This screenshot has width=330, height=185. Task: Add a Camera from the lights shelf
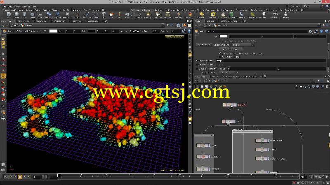[x=139, y=15]
